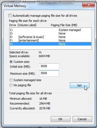The height and width of the screenshot is (128, 97).
Task: Enable automatically manage paging file size checkbox
Action: point(10,16)
